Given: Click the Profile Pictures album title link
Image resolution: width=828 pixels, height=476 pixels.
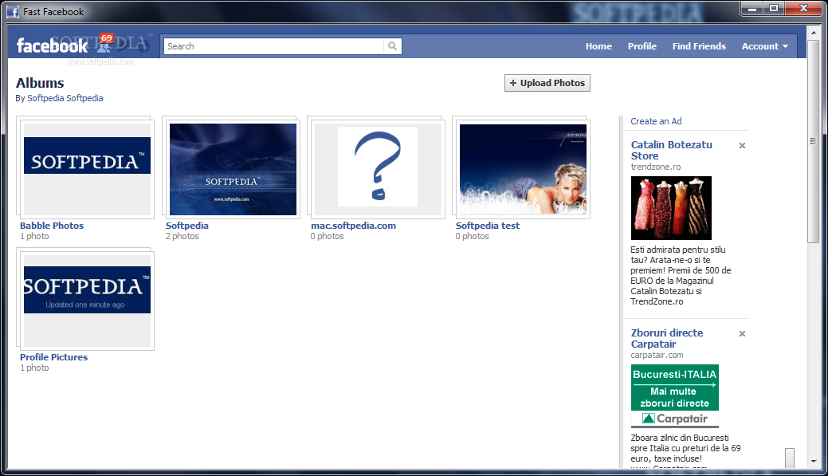Looking at the screenshot, I should (54, 357).
